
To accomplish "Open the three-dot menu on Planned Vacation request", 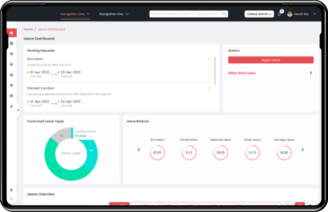I will (209, 88).
